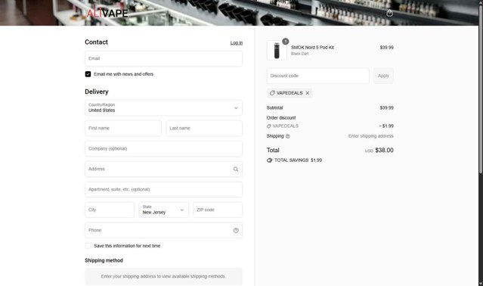
Task: Focus the Address input field
Action: pyautogui.click(x=163, y=169)
